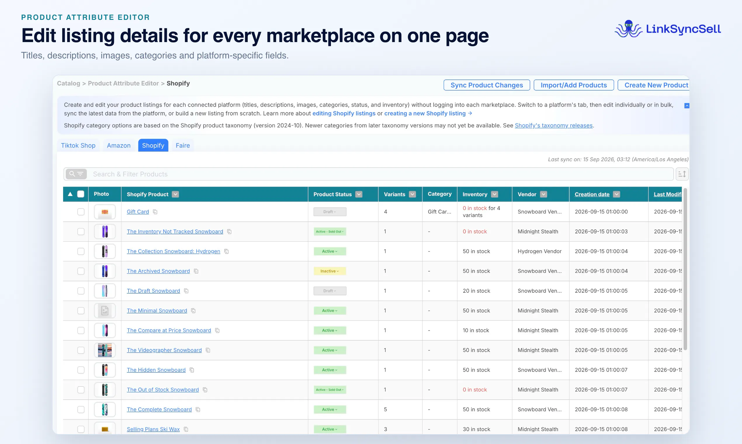Open the Vendor column dropdown arrow

(x=544, y=194)
